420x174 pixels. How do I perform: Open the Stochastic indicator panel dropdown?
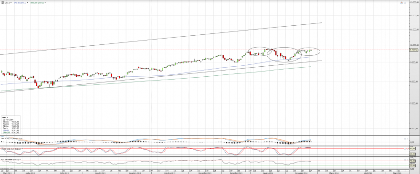[x=22, y=149]
